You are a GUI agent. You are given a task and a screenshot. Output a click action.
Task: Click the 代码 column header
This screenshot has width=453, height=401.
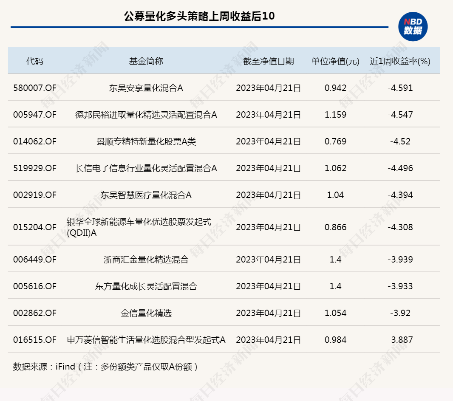[x=35, y=61]
